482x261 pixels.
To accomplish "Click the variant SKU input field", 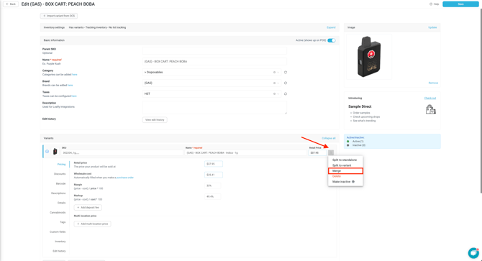I will pos(122,152).
